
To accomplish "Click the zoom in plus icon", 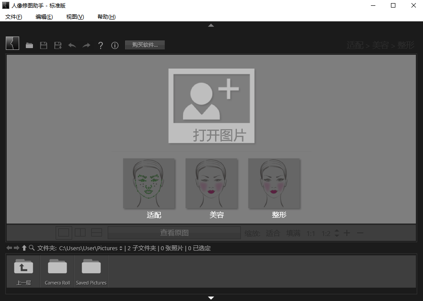I will pos(347,233).
